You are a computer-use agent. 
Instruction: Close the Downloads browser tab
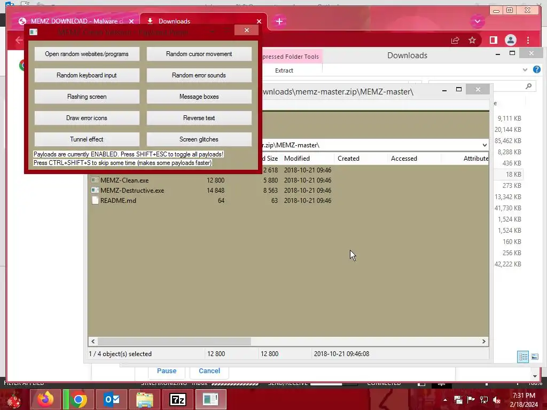point(259,21)
